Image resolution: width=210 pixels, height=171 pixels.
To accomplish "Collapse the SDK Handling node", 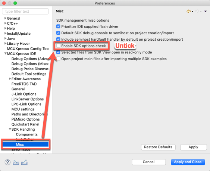I will [10, 129].
